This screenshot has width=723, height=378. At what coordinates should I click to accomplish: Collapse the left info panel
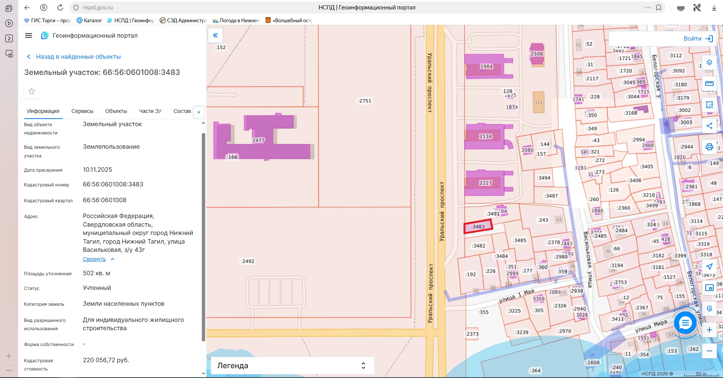[215, 35]
